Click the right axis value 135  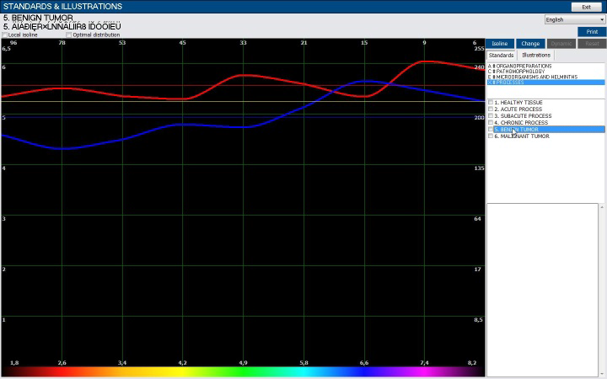click(x=479, y=168)
